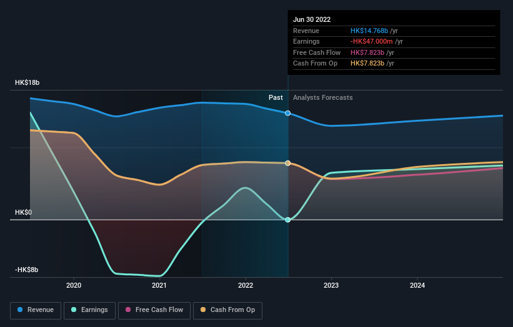
Task: Click the Free Cash Flow tooltip label
Action: click(x=317, y=52)
